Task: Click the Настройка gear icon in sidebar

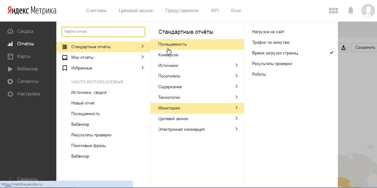Action: tap(11, 94)
